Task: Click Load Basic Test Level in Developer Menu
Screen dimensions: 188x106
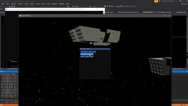Action: pyautogui.click(x=88, y=52)
